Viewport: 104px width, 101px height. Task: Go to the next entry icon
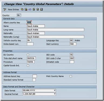(38, 9)
